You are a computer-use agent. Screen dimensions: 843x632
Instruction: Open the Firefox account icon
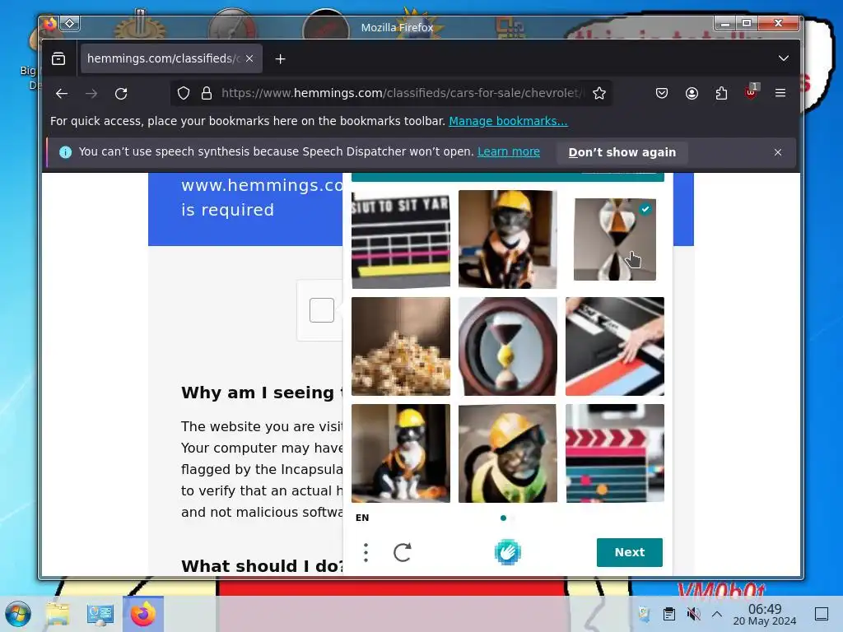(x=692, y=94)
